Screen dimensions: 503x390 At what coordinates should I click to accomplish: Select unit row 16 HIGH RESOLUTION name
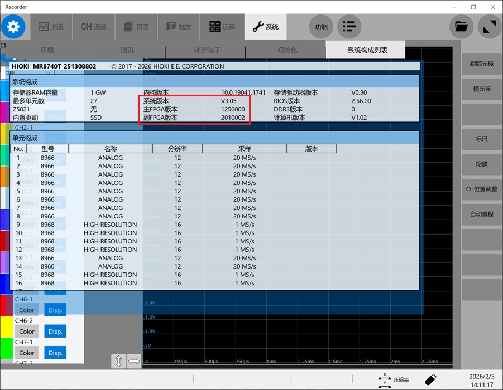coord(111,283)
